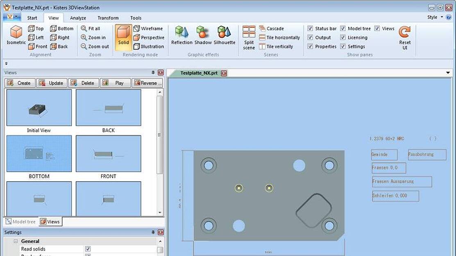Open the Tools ribbon tab
Image resolution: width=456 pixels, height=256 pixels.
click(x=136, y=18)
